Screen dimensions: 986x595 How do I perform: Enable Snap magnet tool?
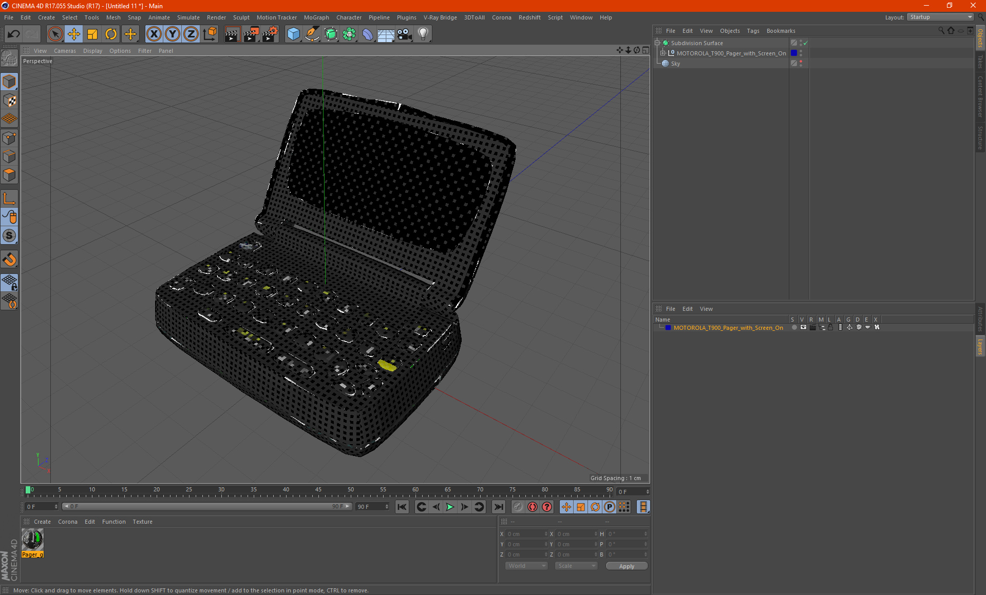[9, 260]
